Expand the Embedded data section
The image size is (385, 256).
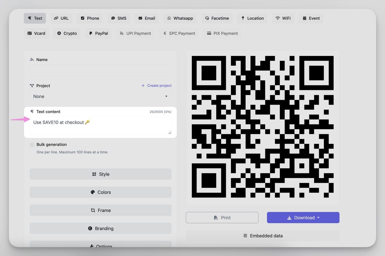coord(263,236)
